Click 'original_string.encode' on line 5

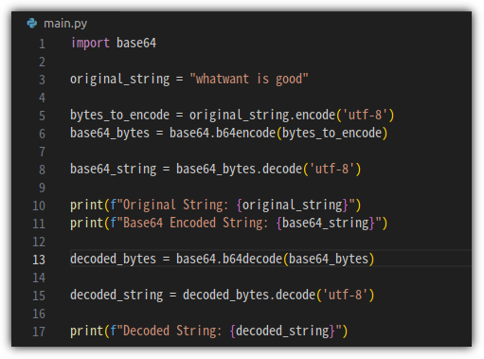[262, 115]
